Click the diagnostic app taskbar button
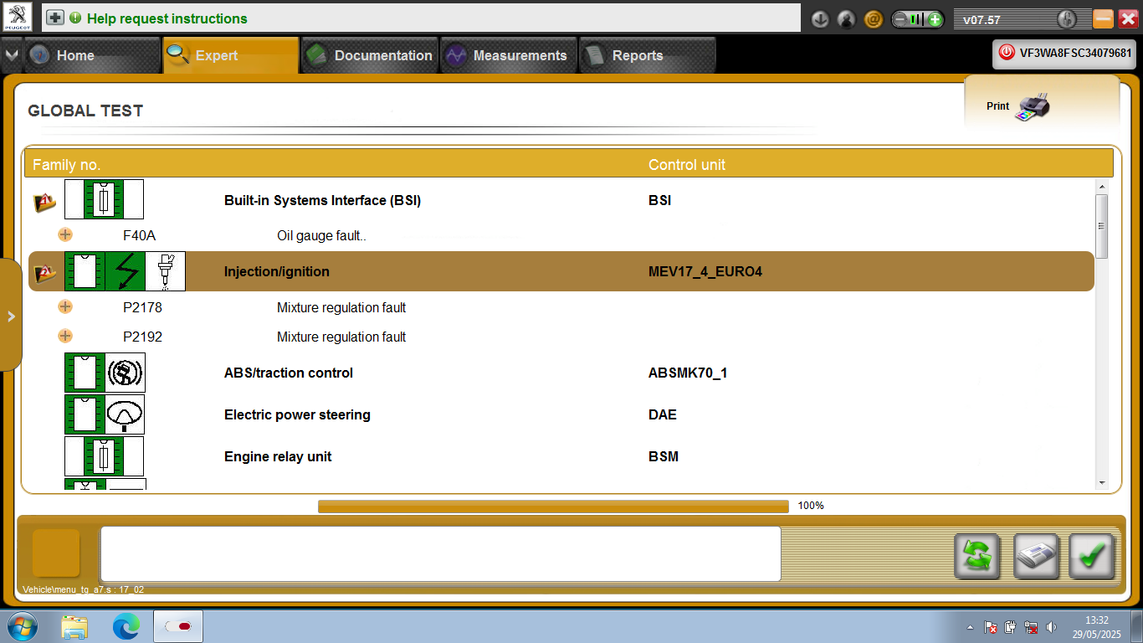Screen dimensions: 1143x643 point(178,626)
